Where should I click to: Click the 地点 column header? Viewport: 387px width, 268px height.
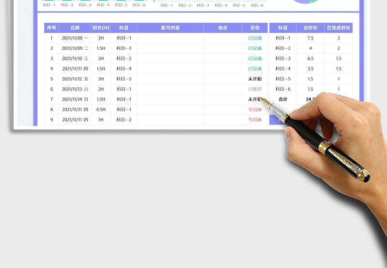pos(223,28)
